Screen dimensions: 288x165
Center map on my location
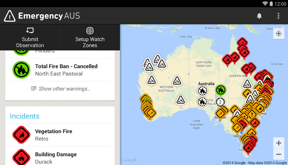click(x=279, y=34)
